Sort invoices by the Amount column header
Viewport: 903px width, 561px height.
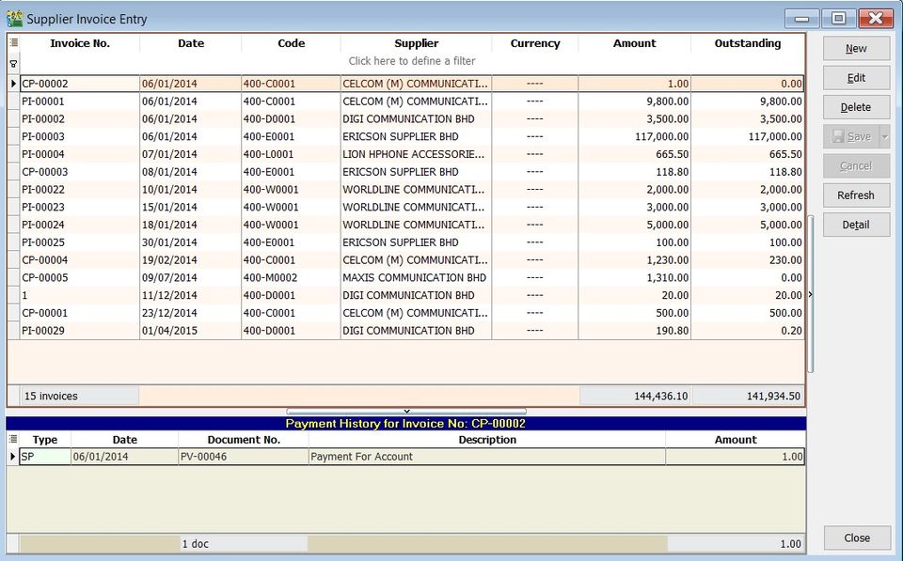pos(635,42)
